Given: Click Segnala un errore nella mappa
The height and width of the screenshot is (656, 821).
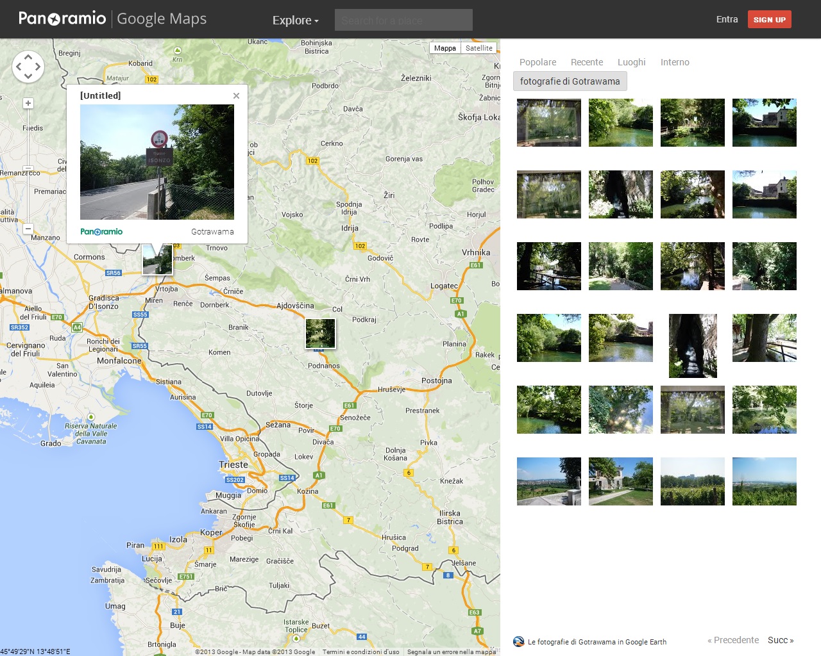Looking at the screenshot, I should pyautogui.click(x=452, y=652).
